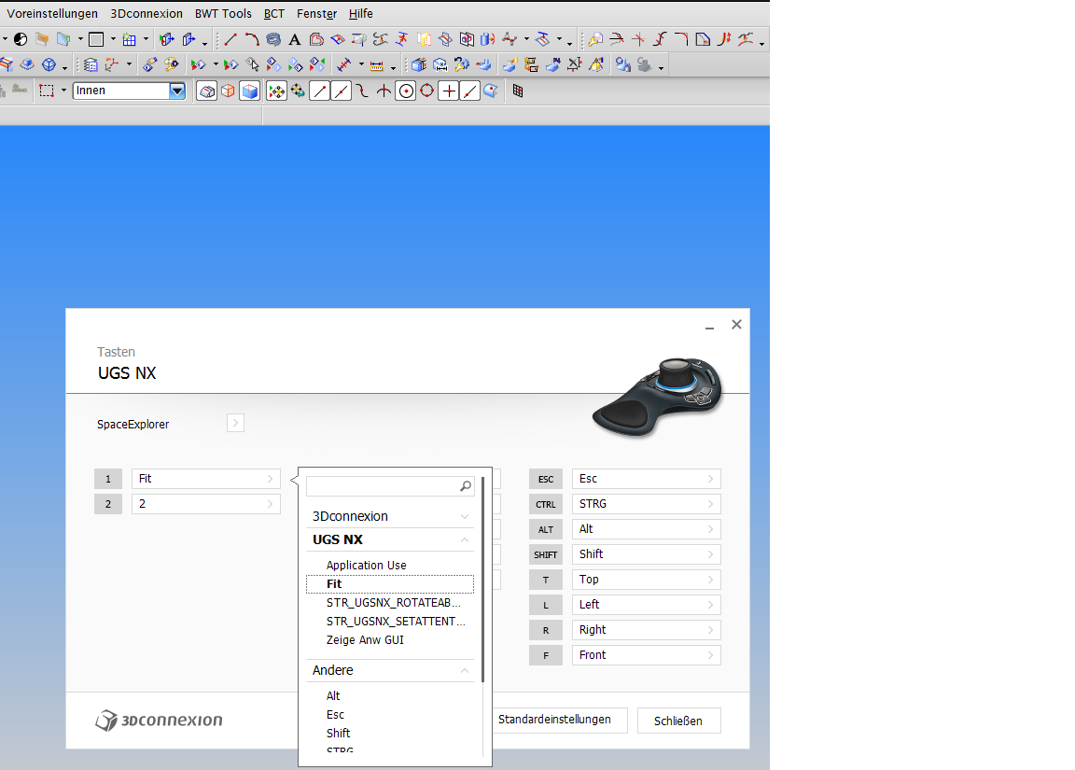This screenshot has width=1075, height=770.
Task: Select the Line sketch tool
Action: pyautogui.click(x=230, y=40)
